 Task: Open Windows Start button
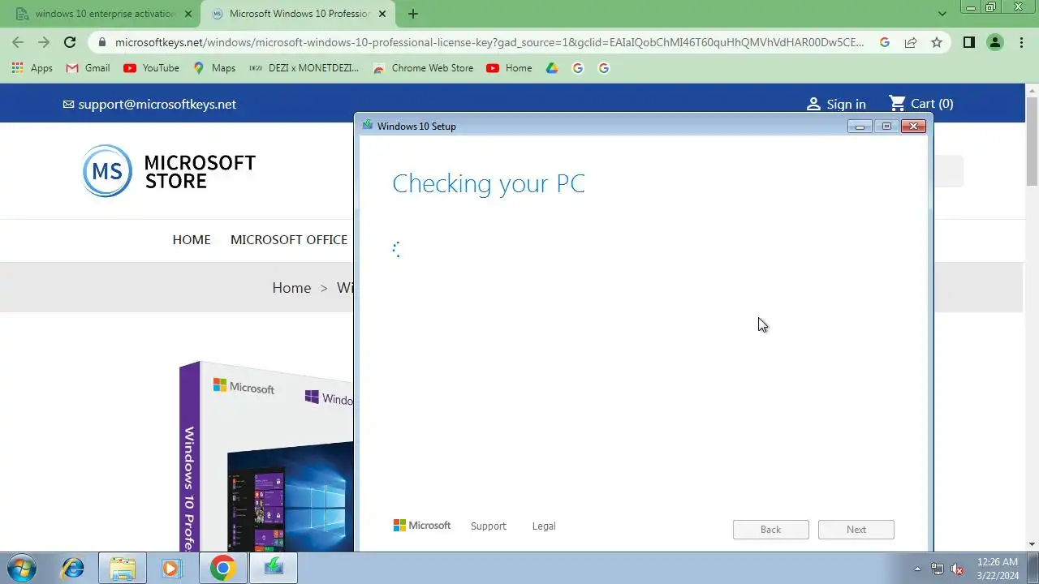pyautogui.click(x=22, y=568)
